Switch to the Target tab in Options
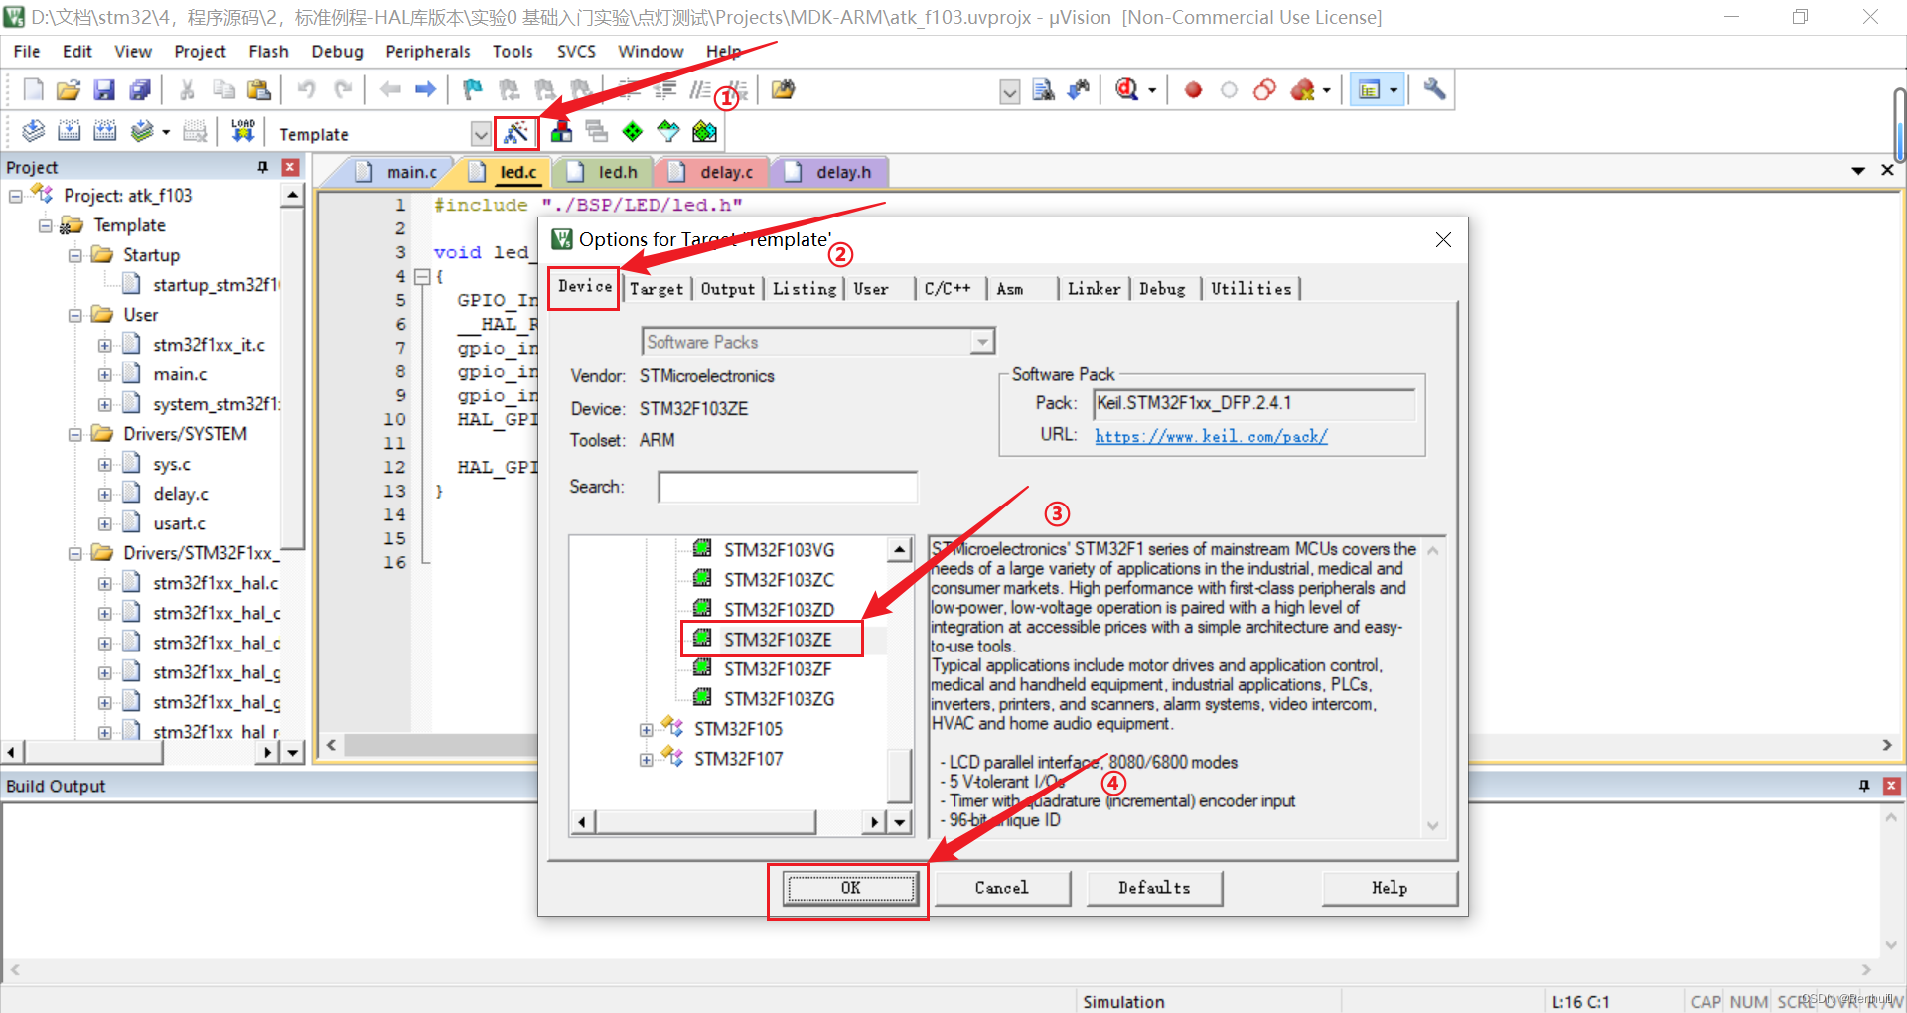This screenshot has height=1013, width=1907. (x=657, y=289)
